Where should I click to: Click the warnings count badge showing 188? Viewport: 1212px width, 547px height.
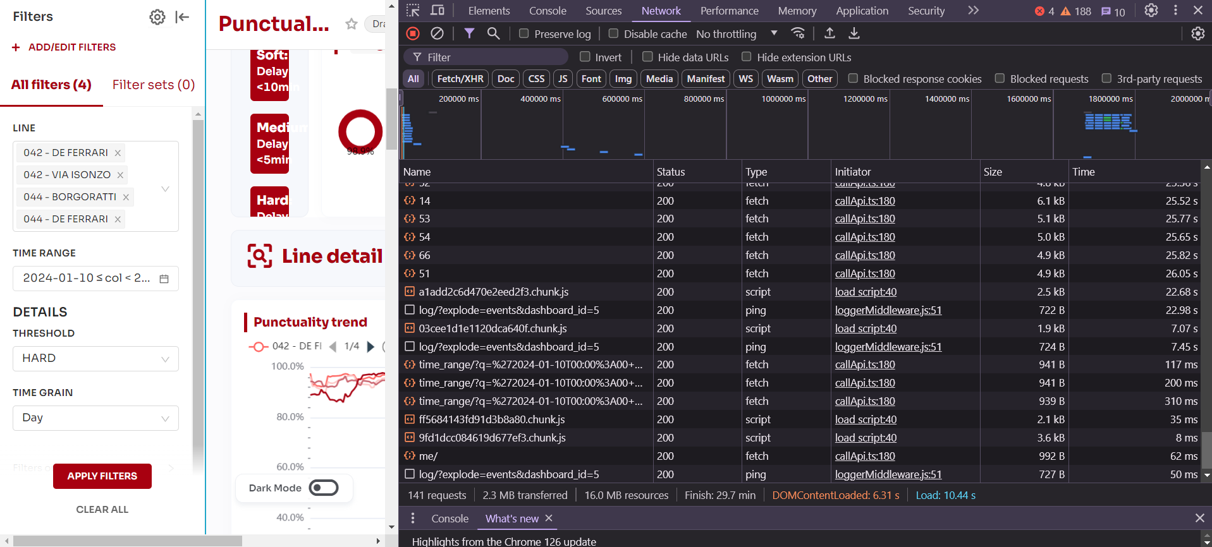[1076, 11]
